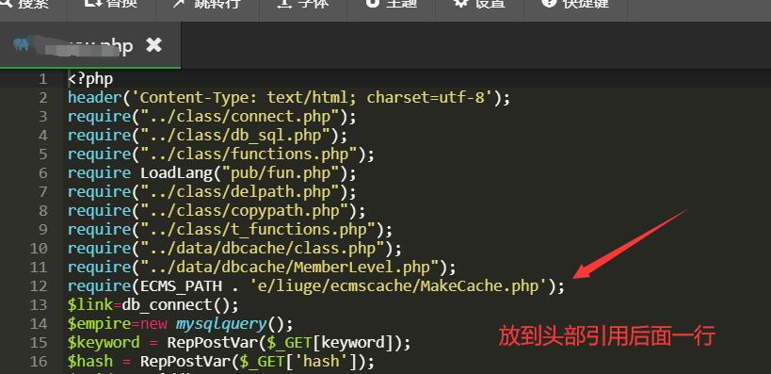The image size is (771, 374).
Task: Click the "../data/dbcache/class.php" require line
Action: [x=234, y=248]
